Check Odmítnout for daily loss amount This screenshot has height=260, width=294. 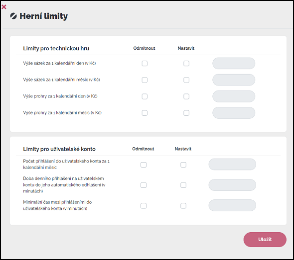pos(145,96)
